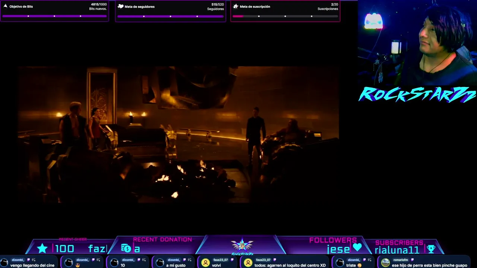Click the subscription goal star icon
The width and height of the screenshot is (477, 268).
coord(236,6)
